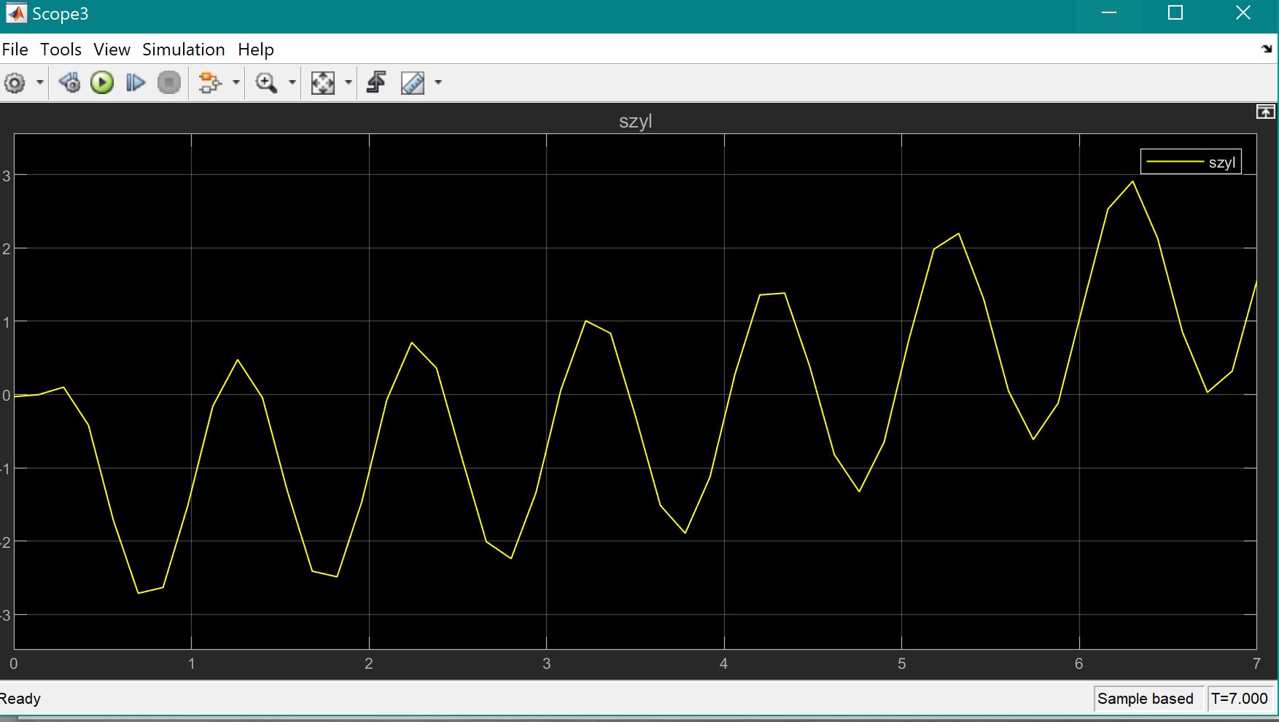
Task: Click the dock arrow at menu bar right
Action: (x=1267, y=50)
